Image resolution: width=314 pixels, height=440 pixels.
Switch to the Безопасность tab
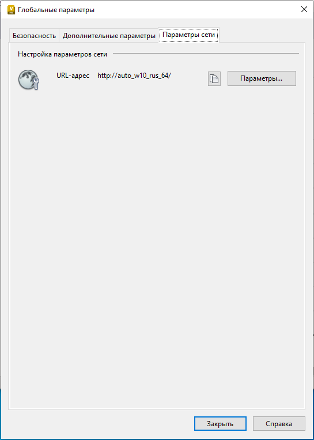tap(34, 36)
